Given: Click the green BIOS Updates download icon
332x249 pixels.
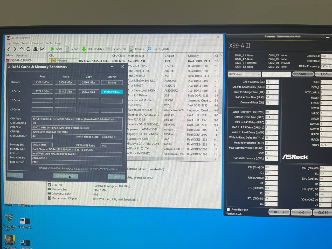Looking at the screenshot, I should coord(84,49).
